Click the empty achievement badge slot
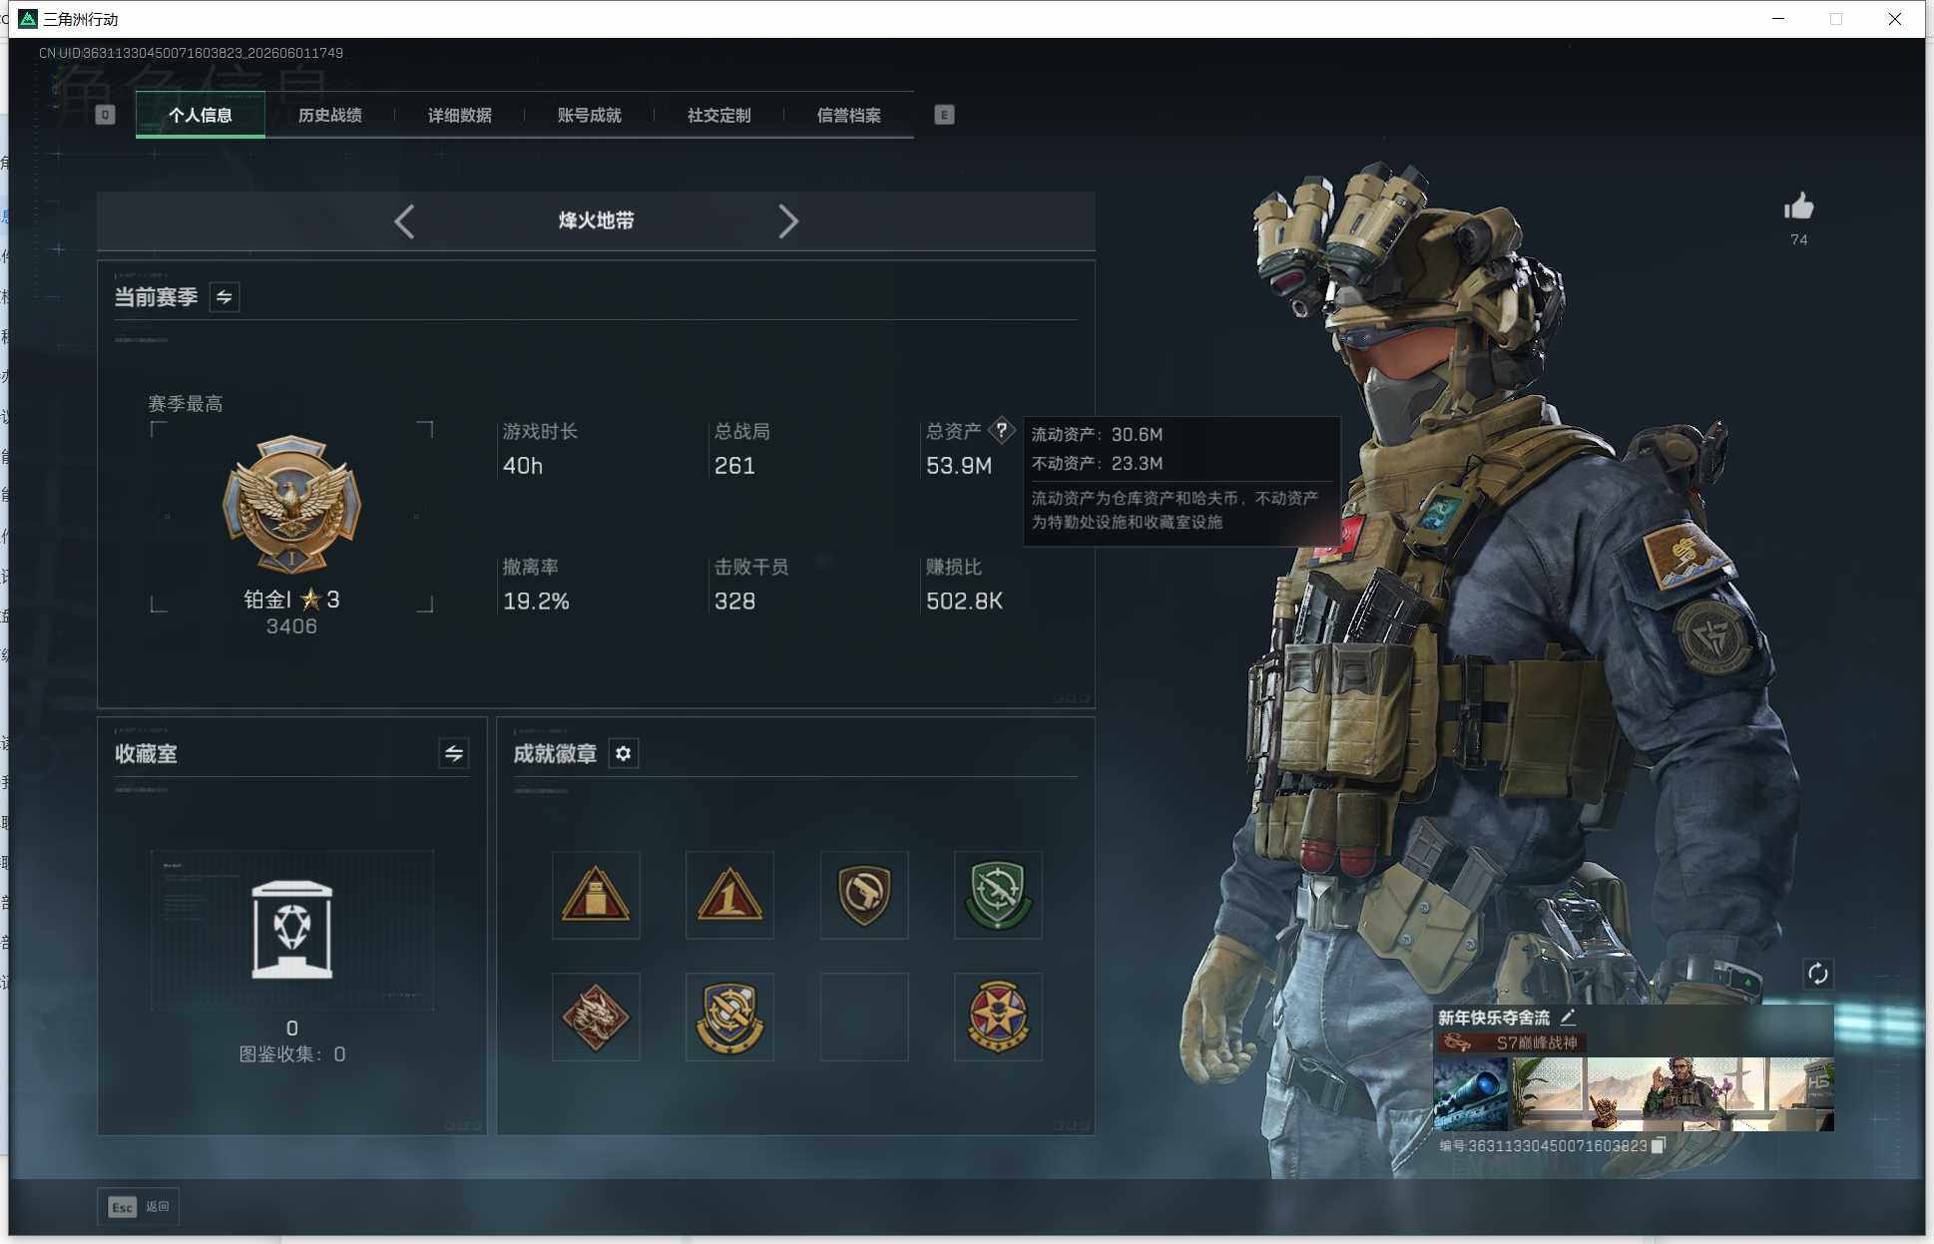 pyautogui.click(x=864, y=1017)
